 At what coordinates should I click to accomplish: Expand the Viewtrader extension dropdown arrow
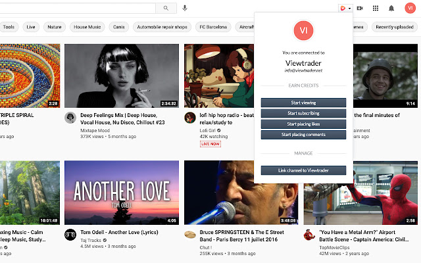pos(350,9)
